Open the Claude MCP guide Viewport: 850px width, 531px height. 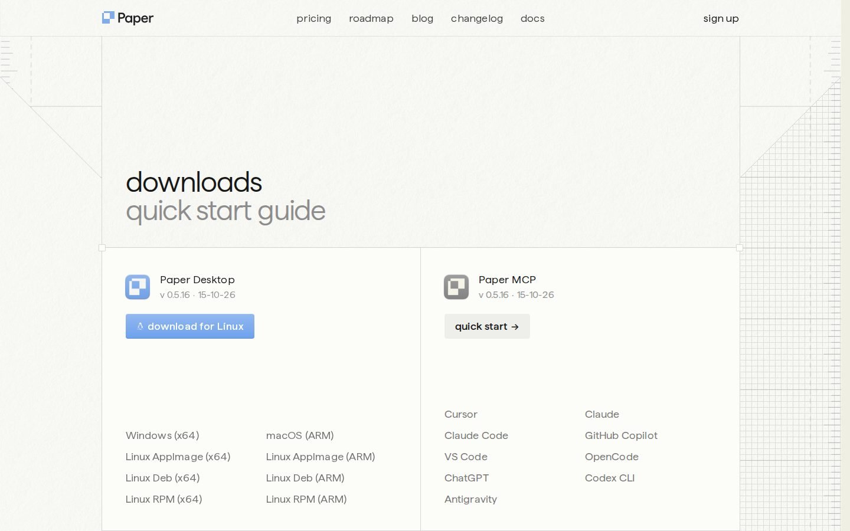602,414
